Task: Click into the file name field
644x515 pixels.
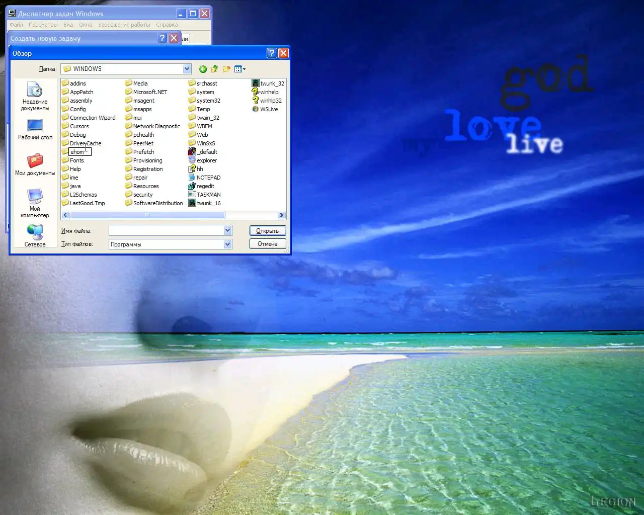Action: [x=167, y=230]
